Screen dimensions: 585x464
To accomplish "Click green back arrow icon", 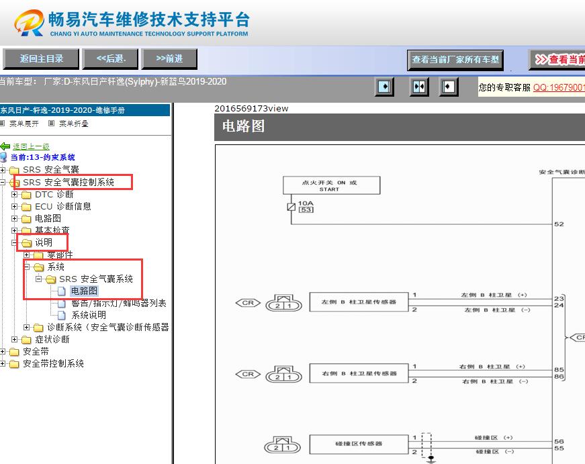I will pyautogui.click(x=5, y=146).
